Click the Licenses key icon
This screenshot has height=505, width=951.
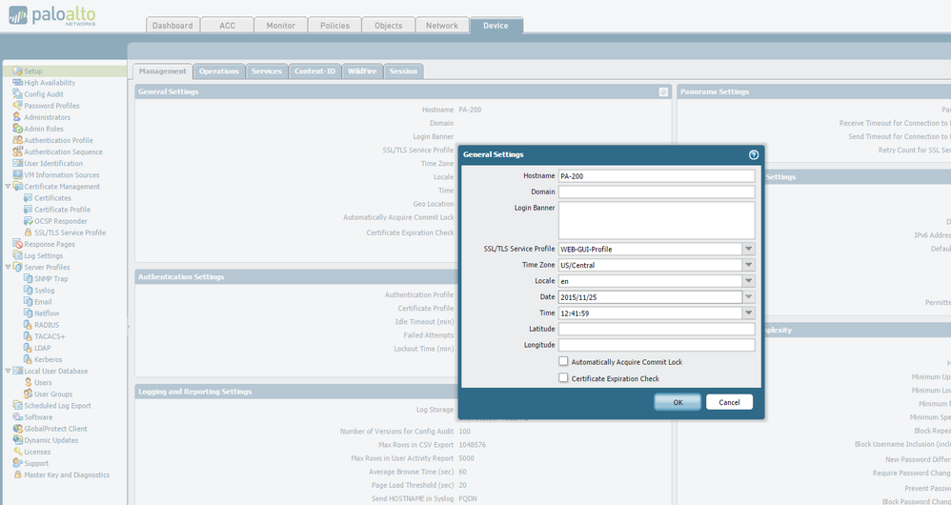tap(17, 452)
